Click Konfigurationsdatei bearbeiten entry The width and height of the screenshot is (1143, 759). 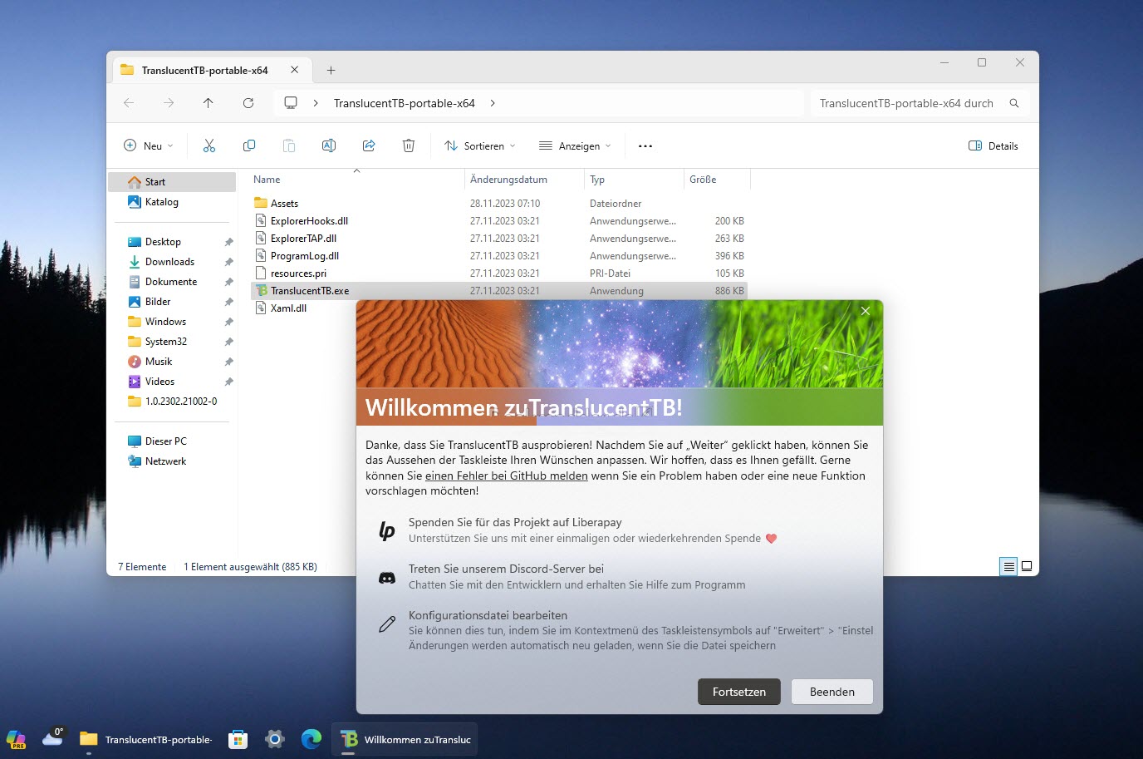488,615
